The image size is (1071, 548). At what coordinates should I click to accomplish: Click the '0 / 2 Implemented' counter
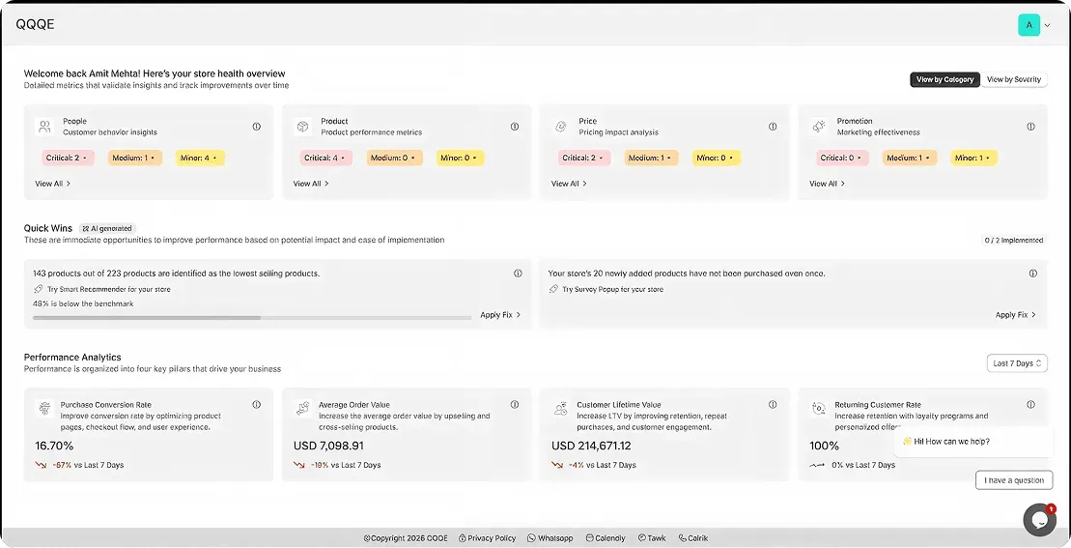(1014, 241)
